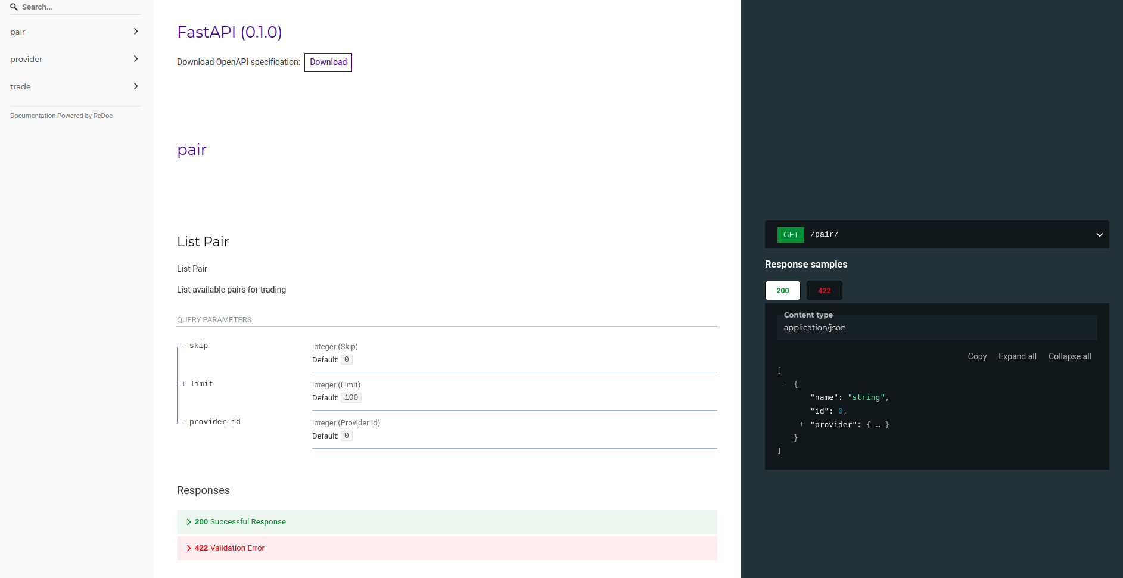Image resolution: width=1123 pixels, height=578 pixels.
Task: Expand the provider sidebar chevron
Action: 136,59
